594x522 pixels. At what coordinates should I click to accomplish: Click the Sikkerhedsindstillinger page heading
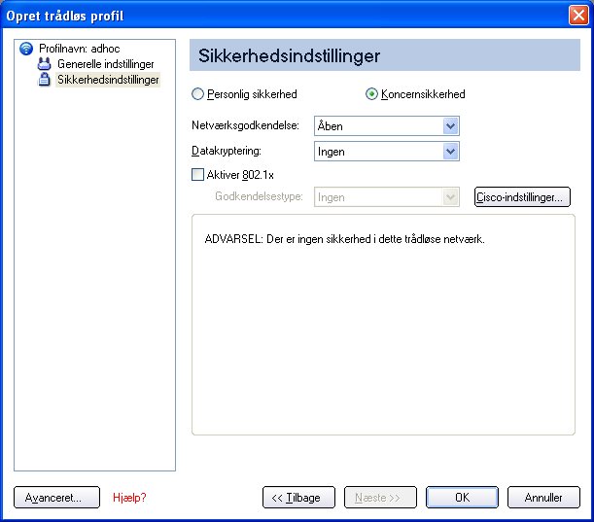(289, 55)
